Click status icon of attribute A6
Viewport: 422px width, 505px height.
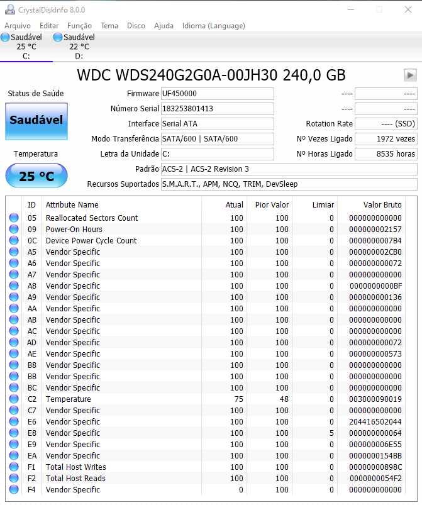tap(14, 263)
